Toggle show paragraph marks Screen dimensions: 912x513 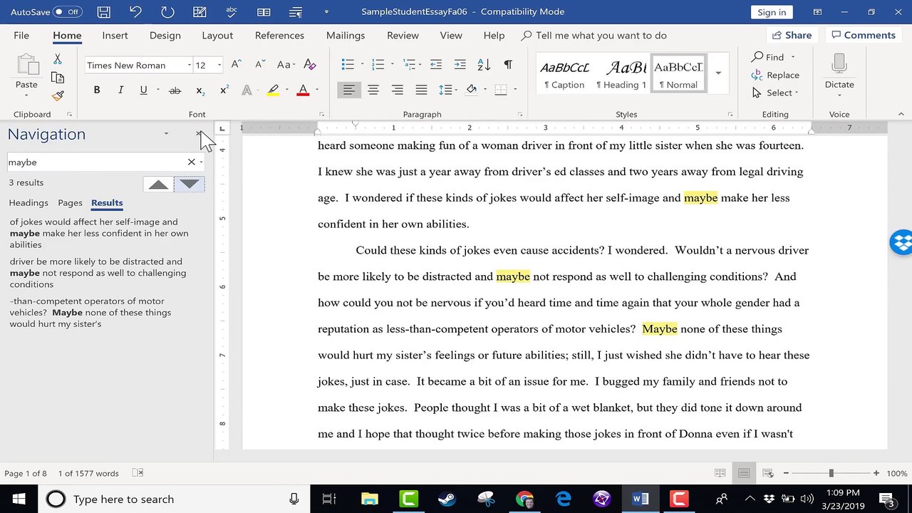[x=508, y=65]
